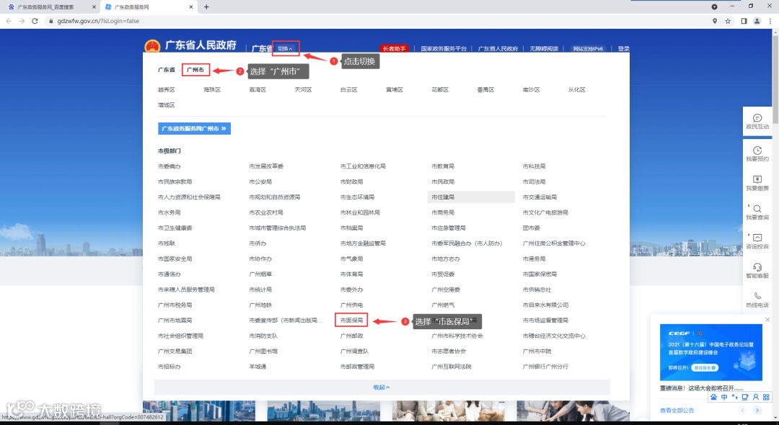Open the 市公安局 department link
Viewport: 779px width, 425px height.
point(260,182)
